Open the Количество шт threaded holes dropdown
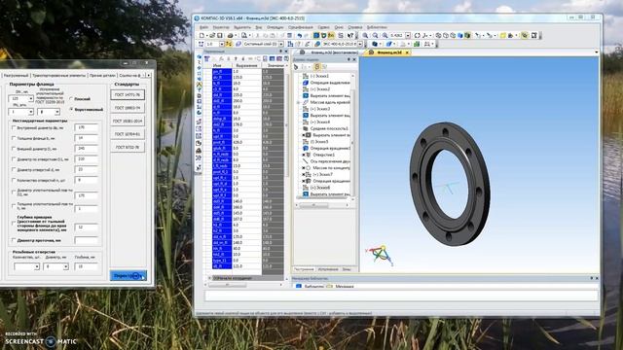 (37, 266)
